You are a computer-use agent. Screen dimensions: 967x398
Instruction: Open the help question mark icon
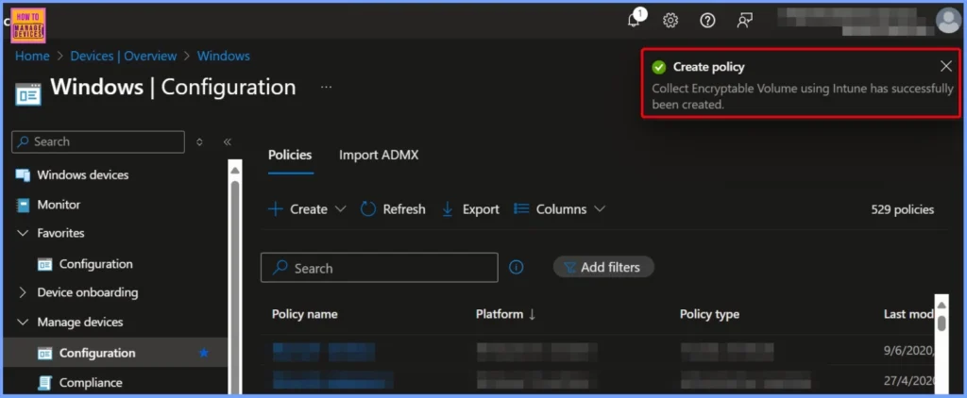click(x=707, y=21)
